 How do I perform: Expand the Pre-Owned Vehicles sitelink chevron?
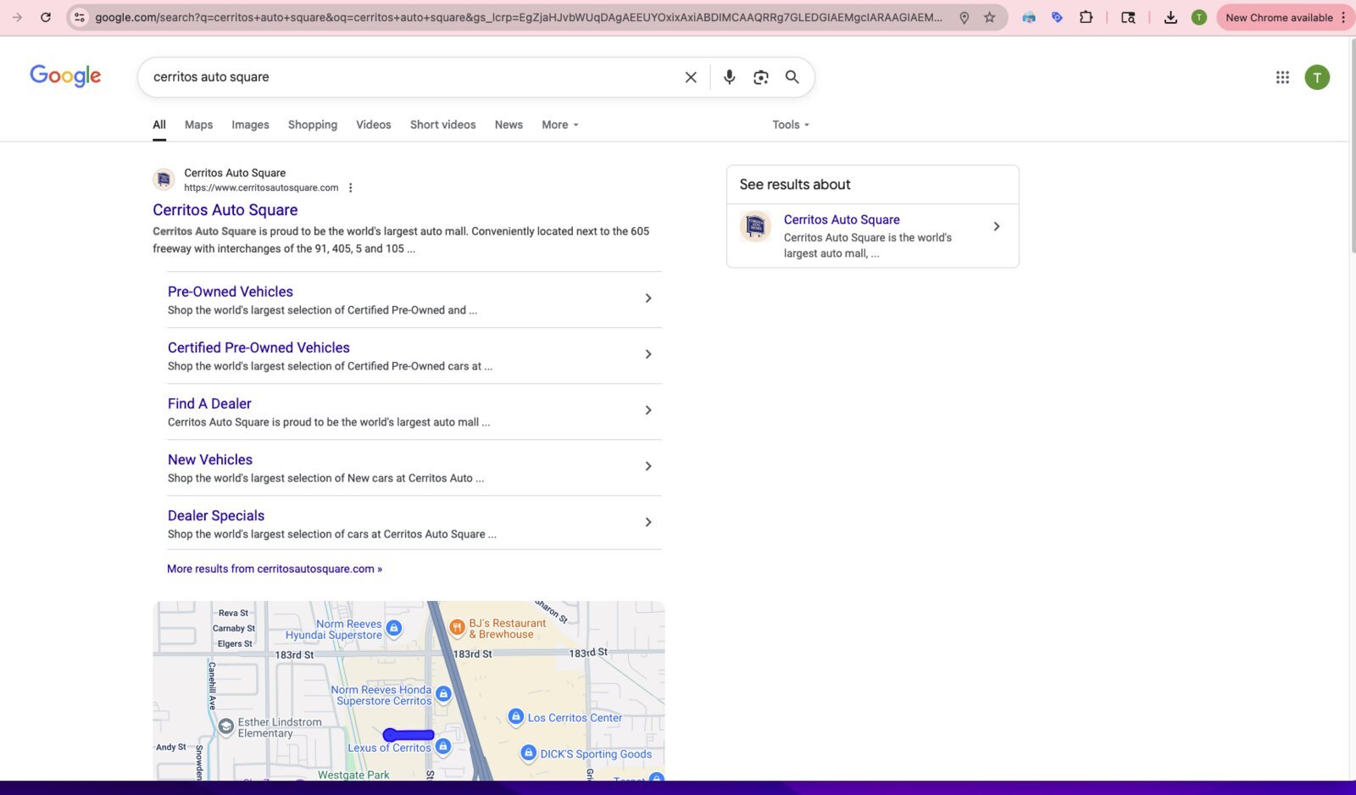(x=648, y=298)
